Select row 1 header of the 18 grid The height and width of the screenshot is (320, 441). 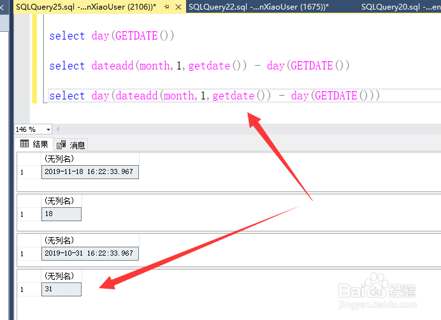click(x=29, y=214)
